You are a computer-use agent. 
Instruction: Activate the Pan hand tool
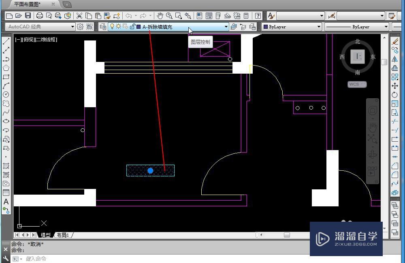tap(160, 16)
